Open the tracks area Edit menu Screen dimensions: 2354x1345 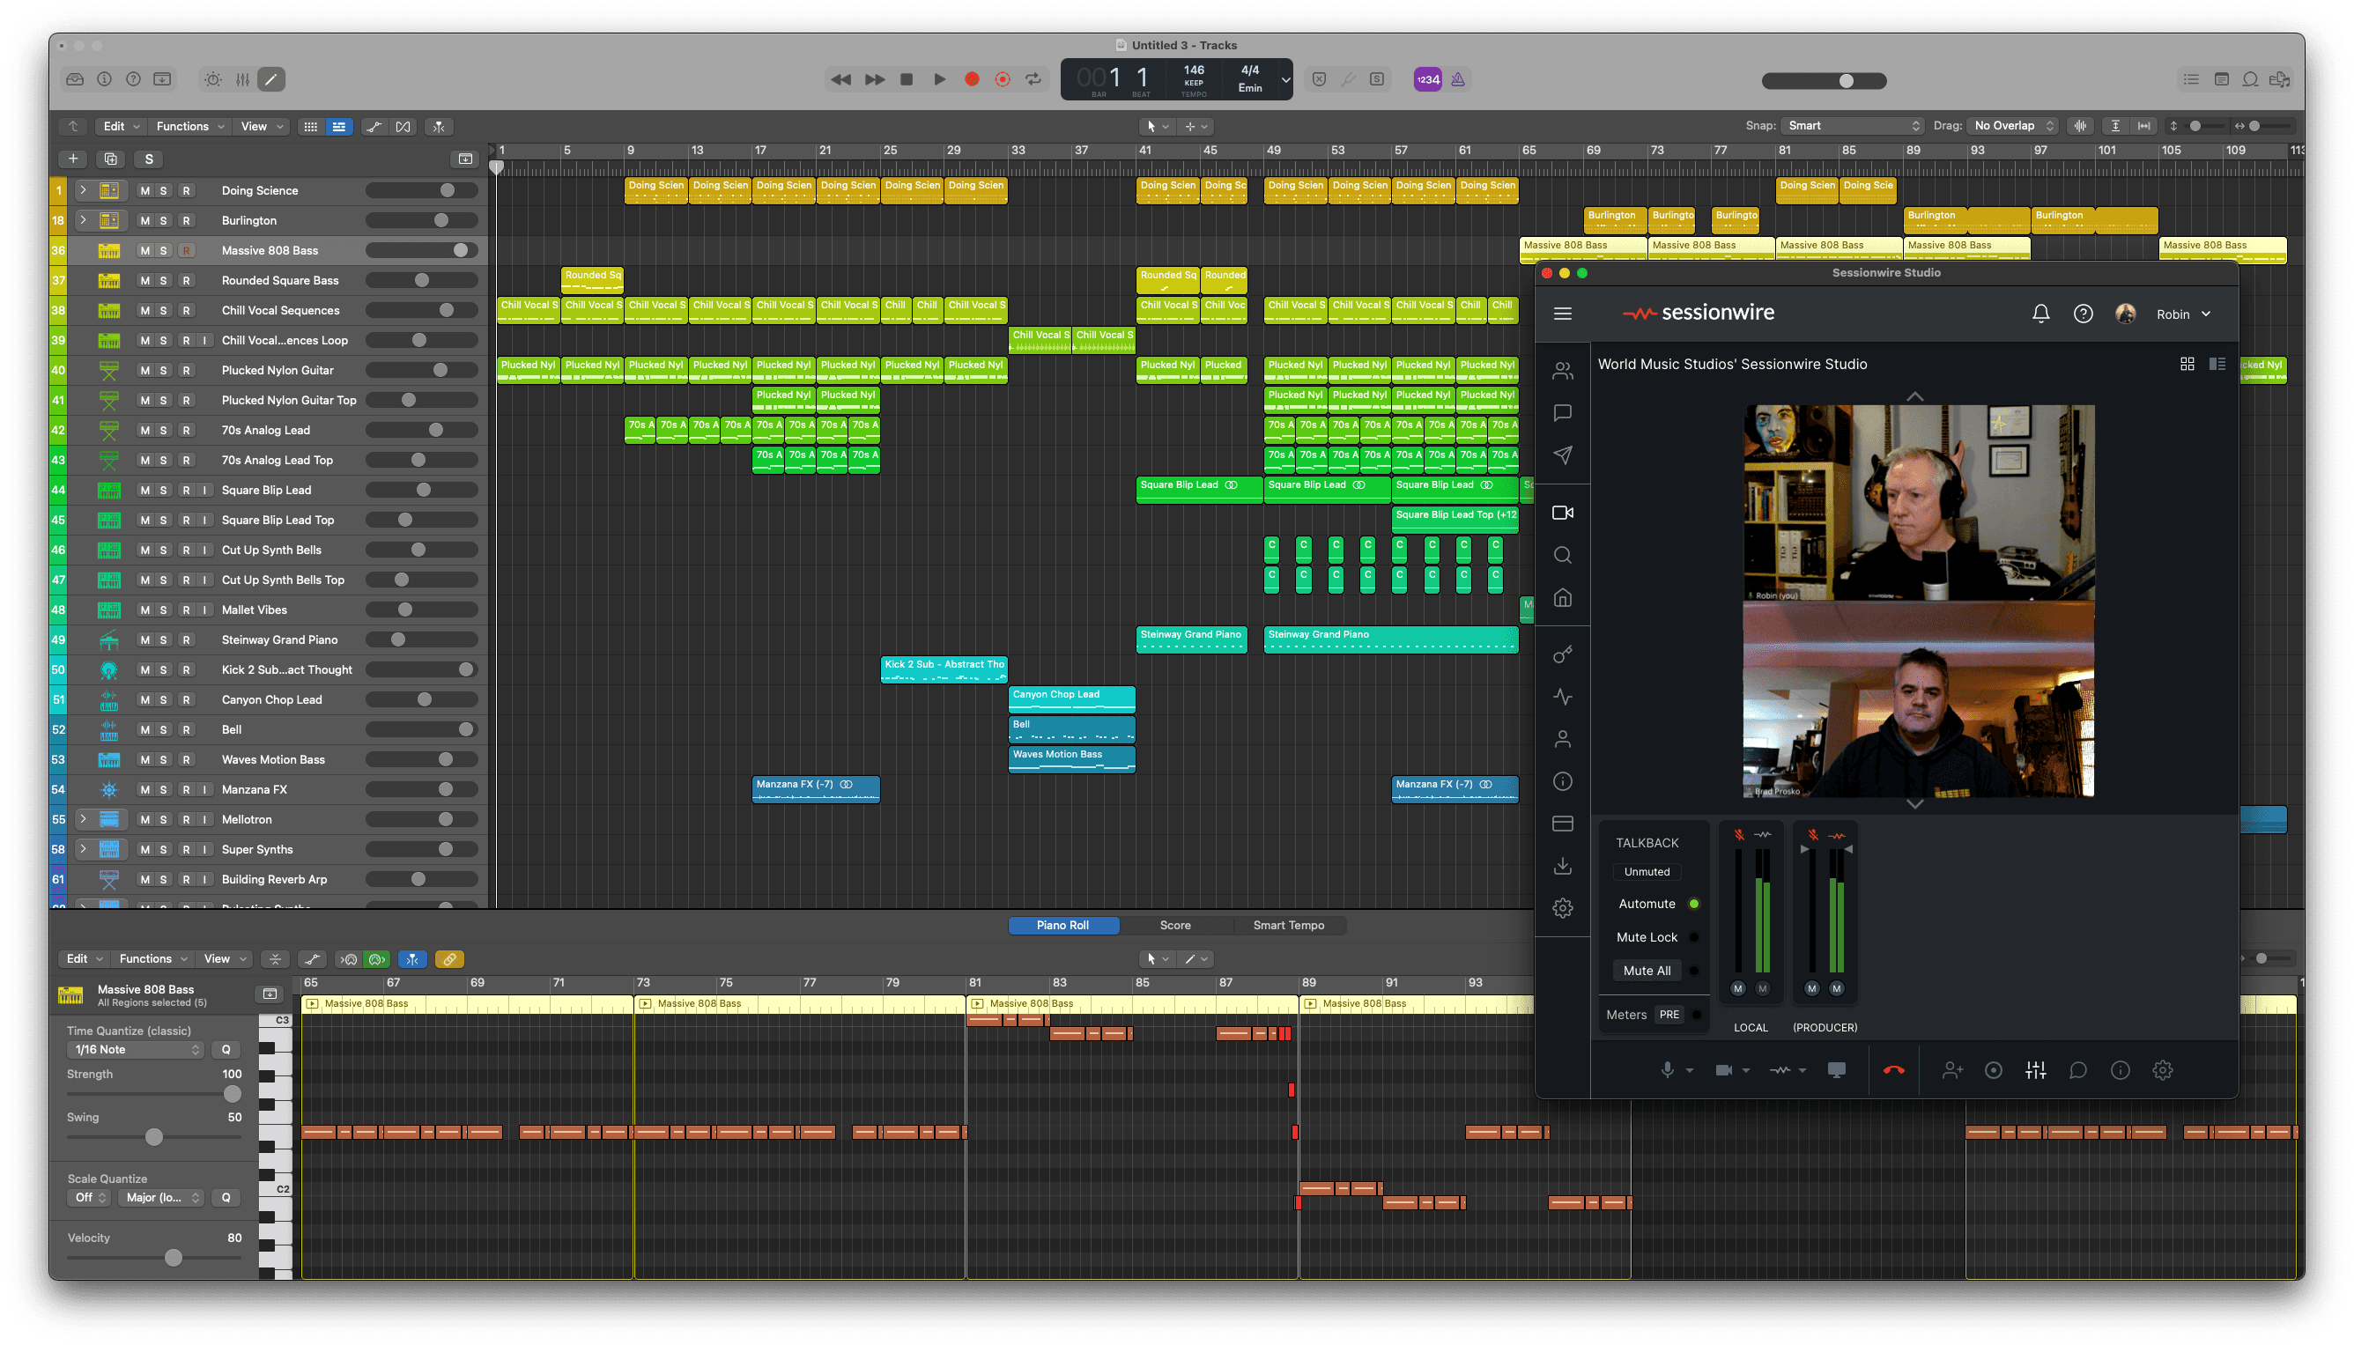[x=121, y=127]
